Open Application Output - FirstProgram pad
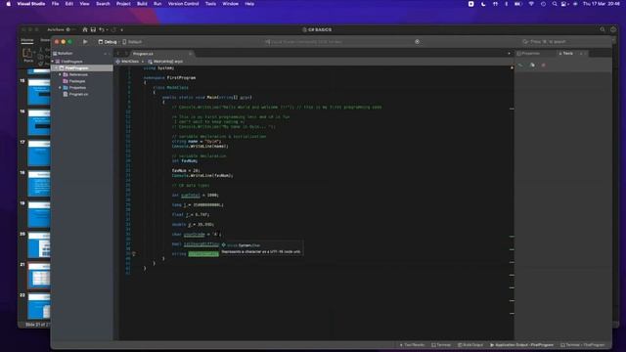Viewport: 626px width, 352px height. 521,345
